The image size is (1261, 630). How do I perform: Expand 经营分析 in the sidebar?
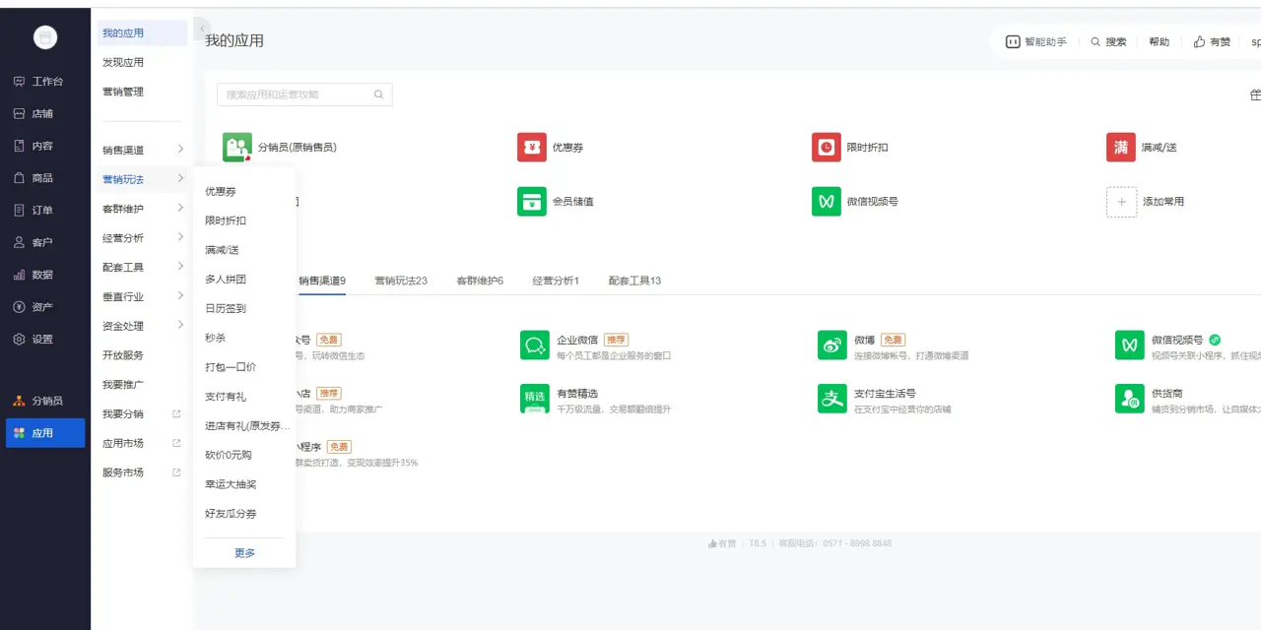point(180,238)
